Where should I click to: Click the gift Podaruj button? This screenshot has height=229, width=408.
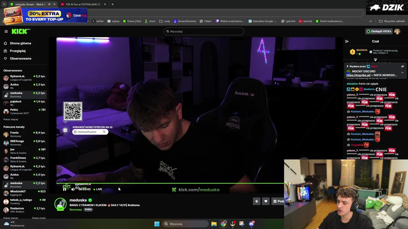(x=278, y=201)
